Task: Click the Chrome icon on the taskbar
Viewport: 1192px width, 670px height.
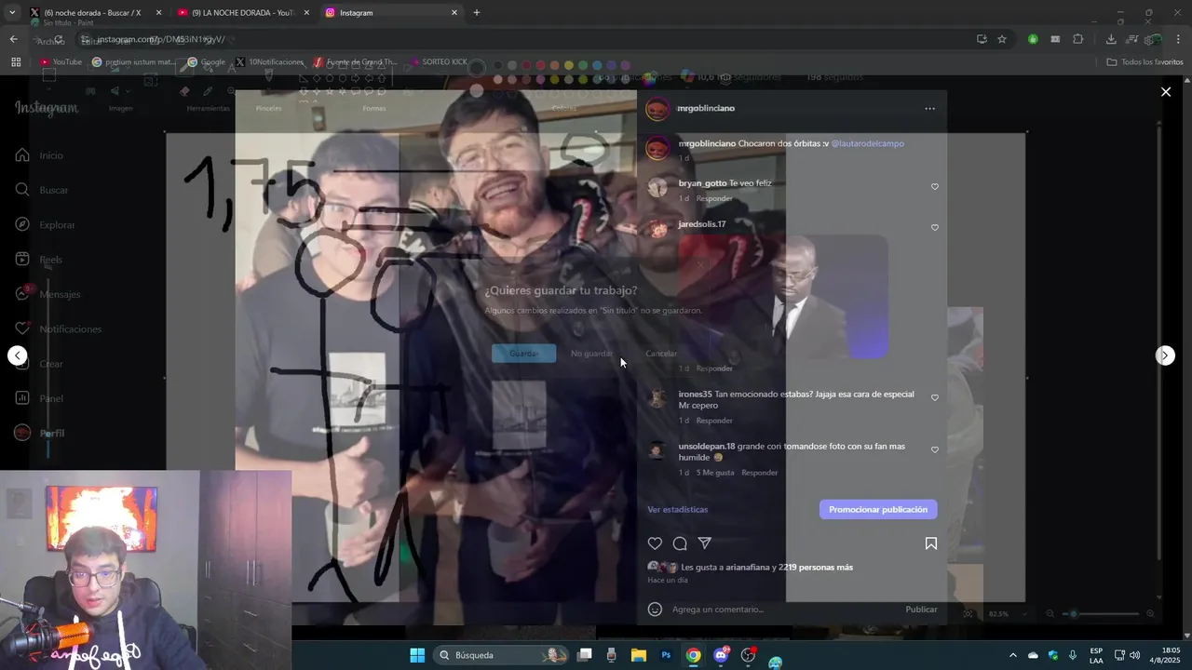Action: 694,655
